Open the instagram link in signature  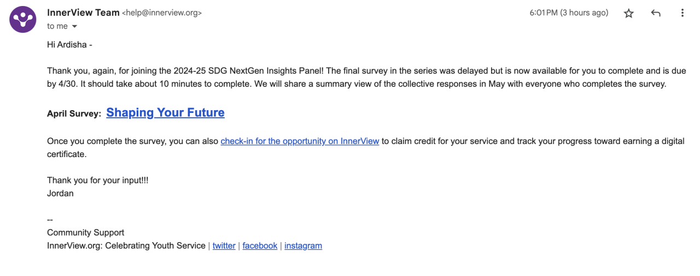pos(303,246)
